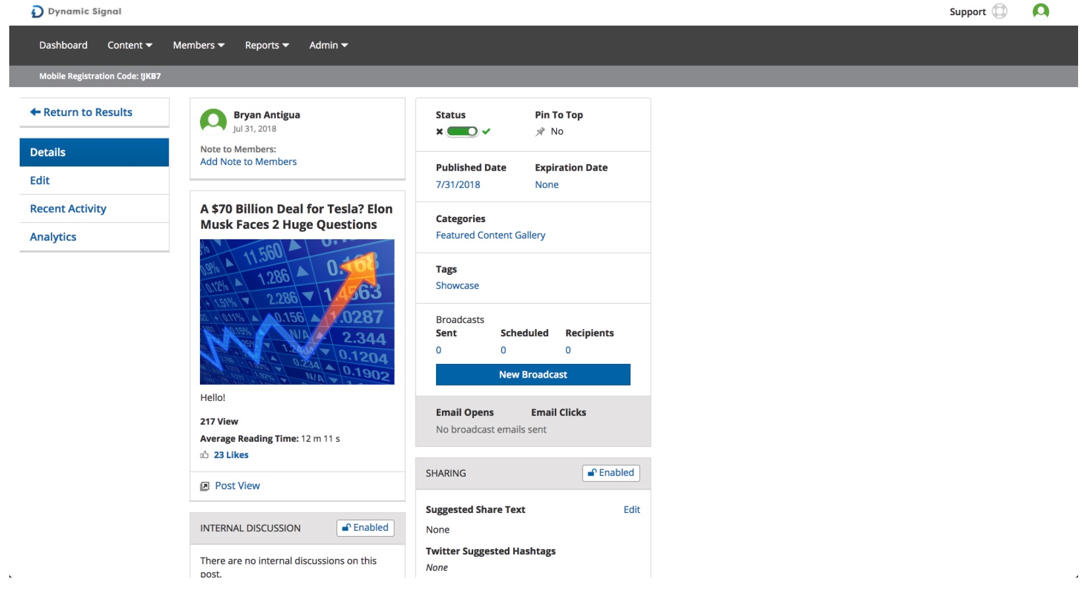Click the Dynamic Signal logo

click(76, 11)
